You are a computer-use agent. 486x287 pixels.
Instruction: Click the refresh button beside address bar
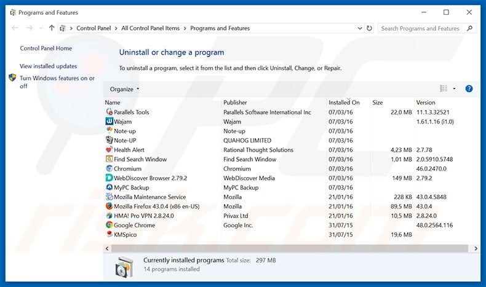point(369,28)
